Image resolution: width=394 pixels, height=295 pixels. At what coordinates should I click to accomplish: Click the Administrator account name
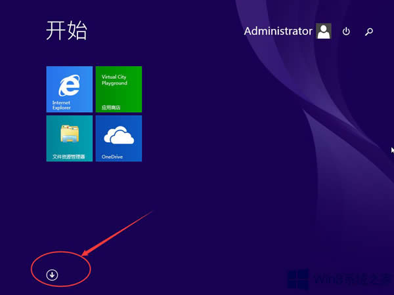(x=278, y=31)
